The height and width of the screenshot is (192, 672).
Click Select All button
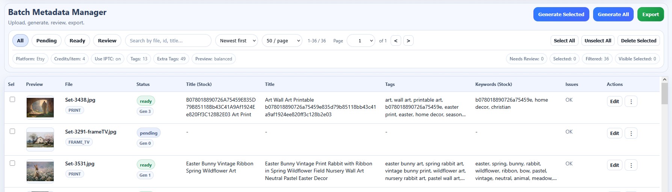[564, 40]
